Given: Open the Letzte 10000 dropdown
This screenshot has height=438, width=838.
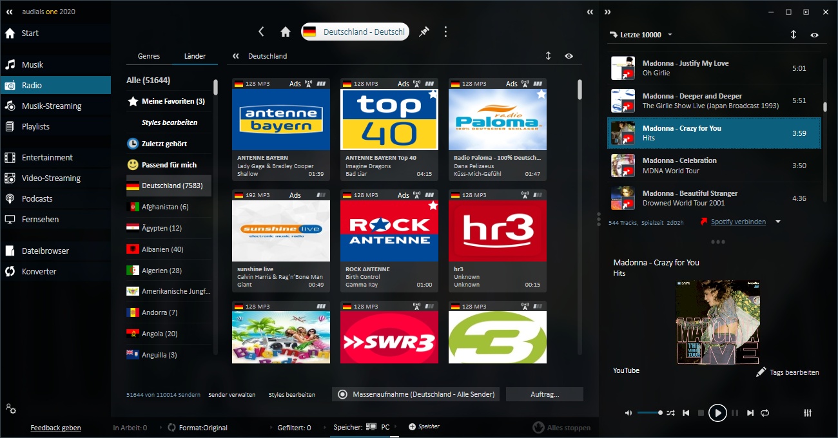Looking at the screenshot, I should click(x=641, y=35).
